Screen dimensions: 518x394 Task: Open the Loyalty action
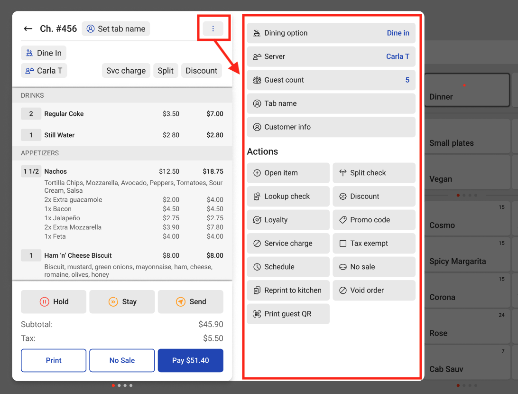pos(288,220)
